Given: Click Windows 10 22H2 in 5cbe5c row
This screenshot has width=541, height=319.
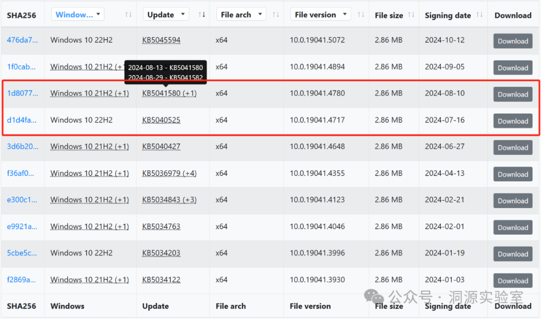Looking at the screenshot, I should tap(82, 253).
